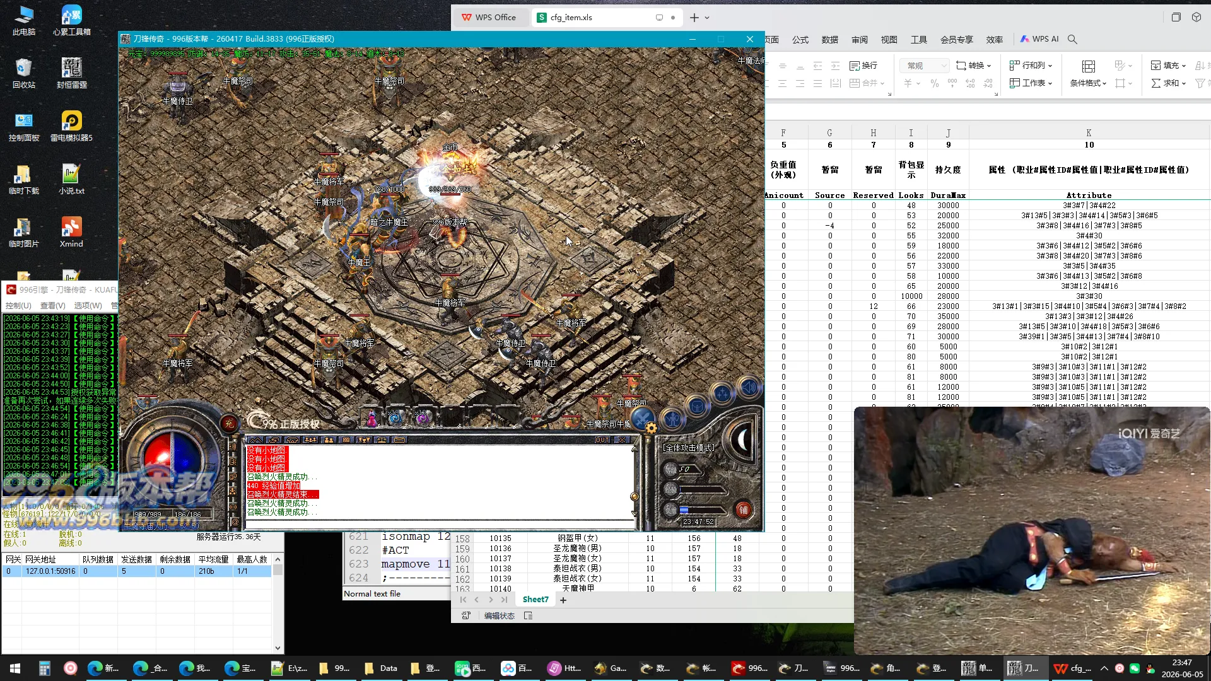Screen dimensions: 1211x681
Task: Click the 查看(V) menu in 996 engine window
Action: coord(53,305)
